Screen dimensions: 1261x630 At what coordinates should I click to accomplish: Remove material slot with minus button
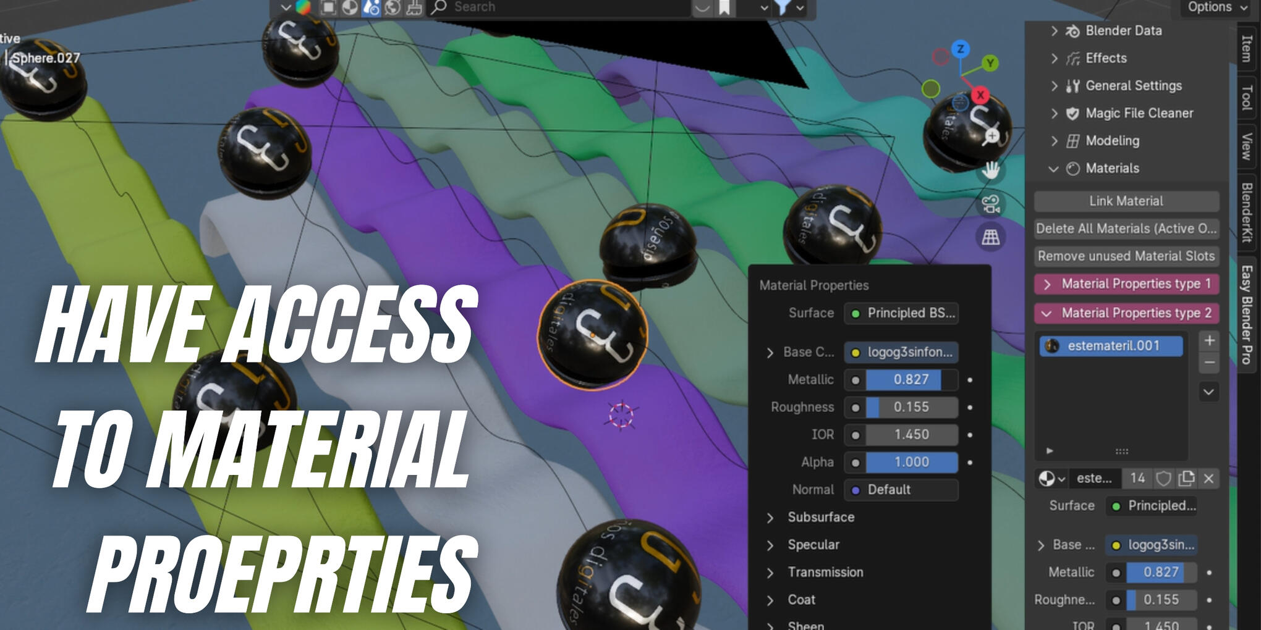1209,363
